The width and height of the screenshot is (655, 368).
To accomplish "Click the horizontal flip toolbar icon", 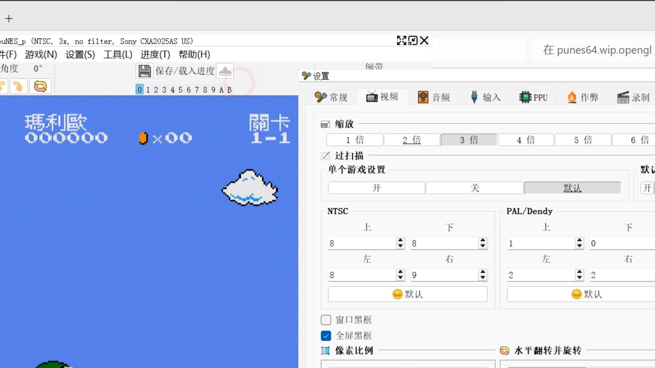I will point(40,87).
